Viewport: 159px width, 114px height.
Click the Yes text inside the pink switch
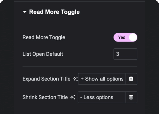coord(121,37)
